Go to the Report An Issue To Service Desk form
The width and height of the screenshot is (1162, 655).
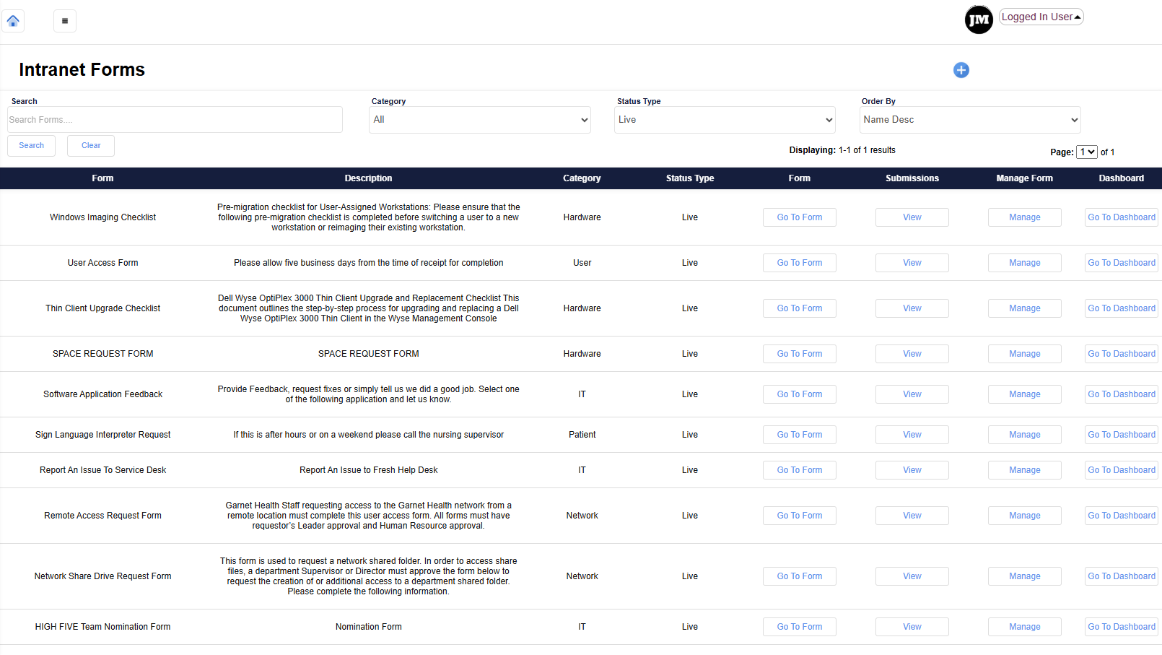point(800,470)
